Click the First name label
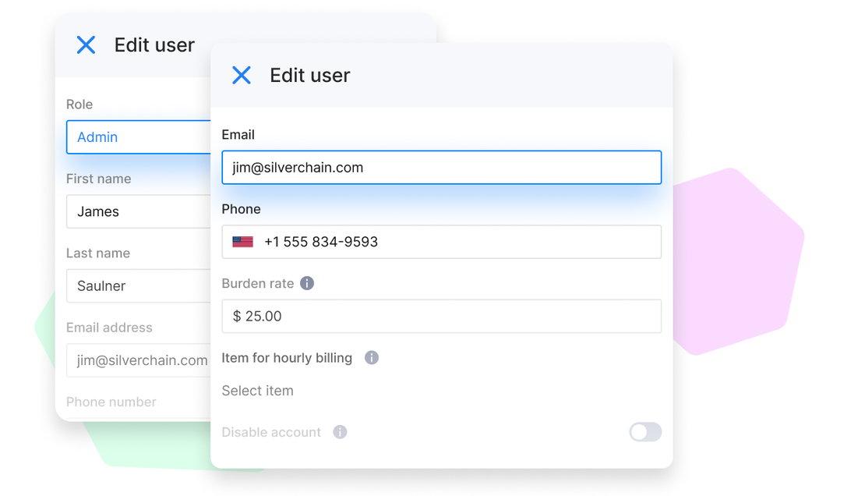The height and width of the screenshot is (496, 865). click(x=99, y=179)
